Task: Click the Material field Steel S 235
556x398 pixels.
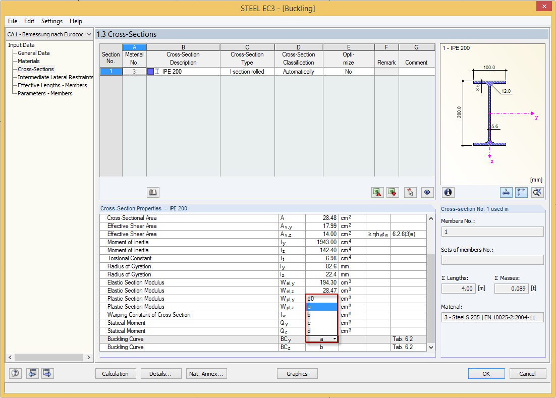Action: (492, 317)
